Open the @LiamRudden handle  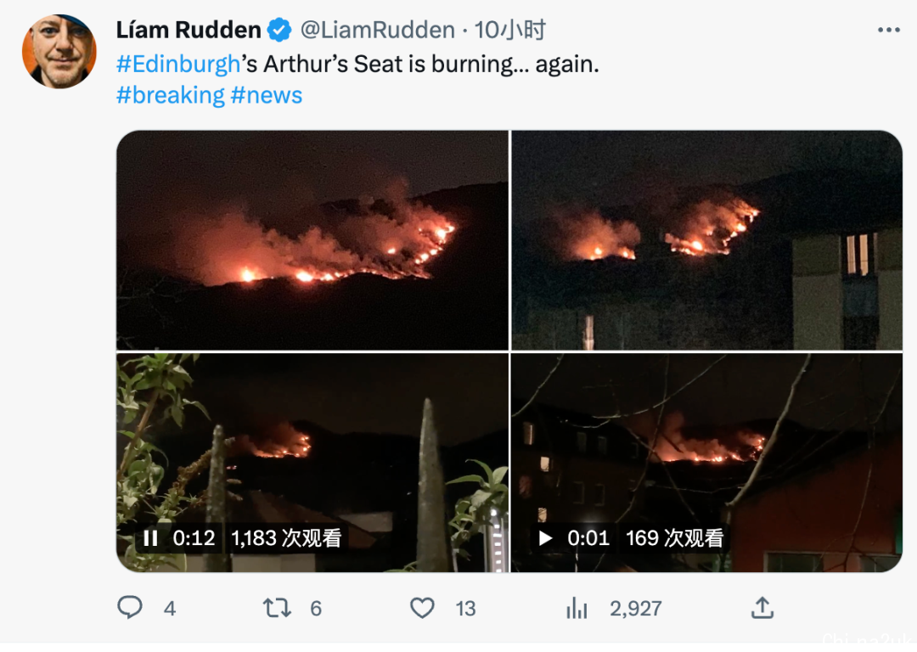[x=377, y=30]
